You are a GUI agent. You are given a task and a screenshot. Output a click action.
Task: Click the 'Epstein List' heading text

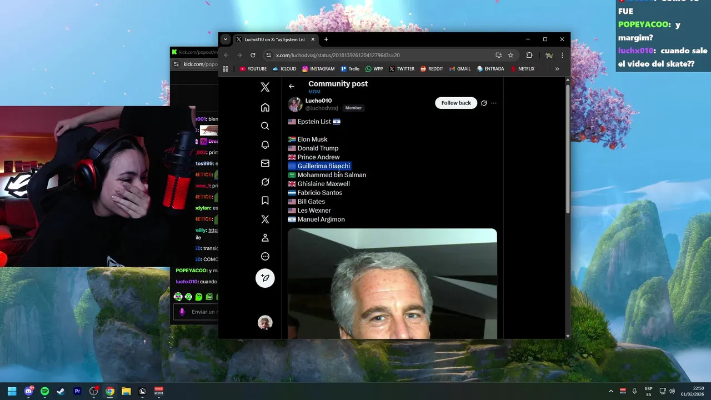(314, 122)
